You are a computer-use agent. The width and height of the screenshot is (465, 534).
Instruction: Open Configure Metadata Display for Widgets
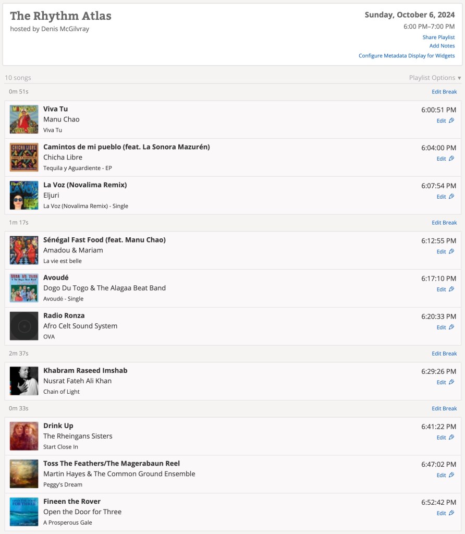(407, 56)
